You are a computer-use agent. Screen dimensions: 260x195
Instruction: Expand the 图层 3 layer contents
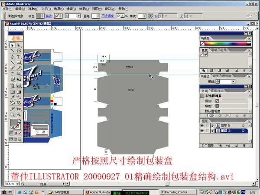click(212, 125)
